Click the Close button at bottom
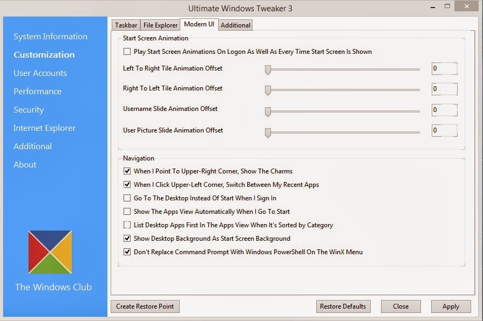Viewport: 483px width, 321px height. point(401,306)
